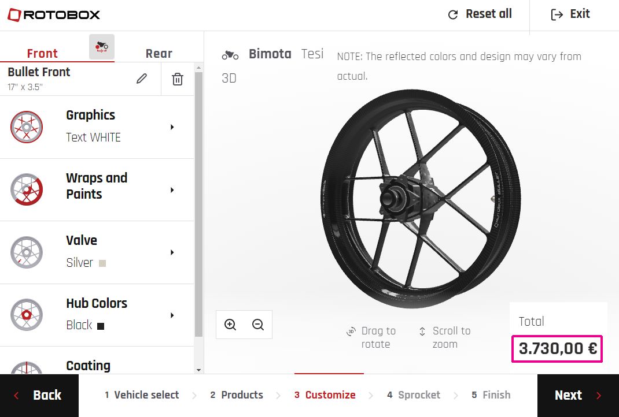Click the Graphics wheel icon
Viewport: 619px width, 417px height.
pyautogui.click(x=27, y=127)
